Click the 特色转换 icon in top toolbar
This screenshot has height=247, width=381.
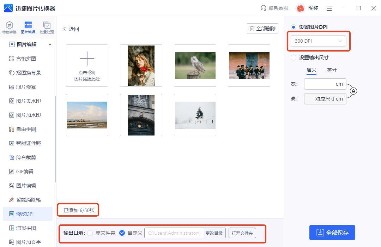point(9,25)
